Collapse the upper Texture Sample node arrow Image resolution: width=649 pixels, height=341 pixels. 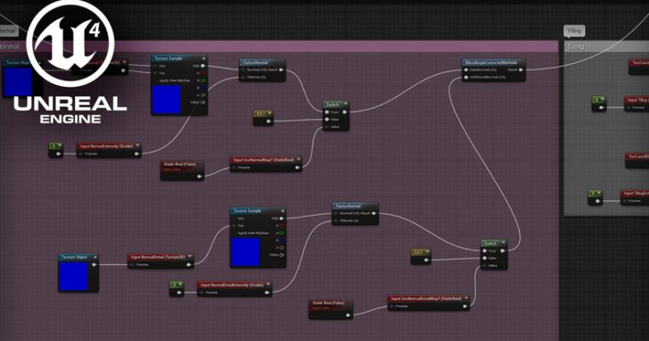pos(203,58)
